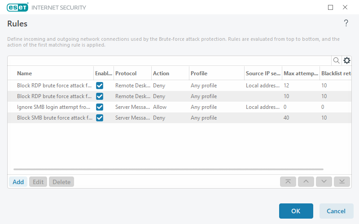
Task: Click the horizontal scrollbar under the rules table
Action: click(168, 169)
